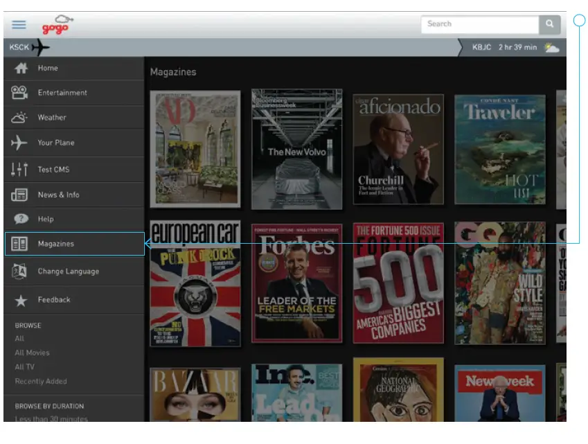Open European Car magazine cover
The width and height of the screenshot is (588, 444).
coord(195,283)
